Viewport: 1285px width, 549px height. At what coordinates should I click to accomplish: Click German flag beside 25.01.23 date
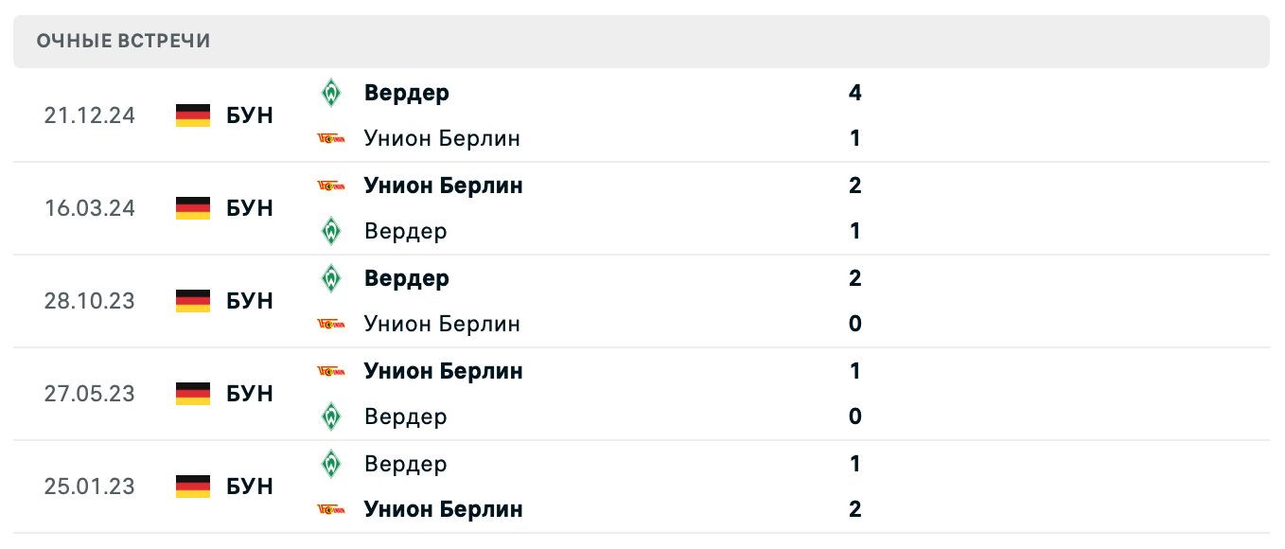[193, 487]
